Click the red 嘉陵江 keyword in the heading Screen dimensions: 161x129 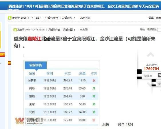tap(34, 39)
